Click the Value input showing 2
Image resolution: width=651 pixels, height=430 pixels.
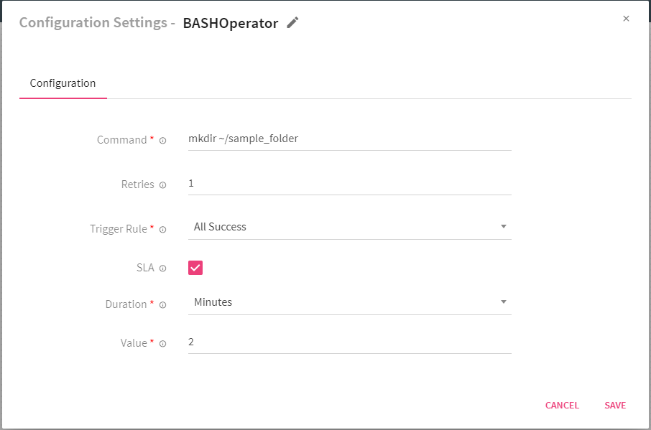349,342
